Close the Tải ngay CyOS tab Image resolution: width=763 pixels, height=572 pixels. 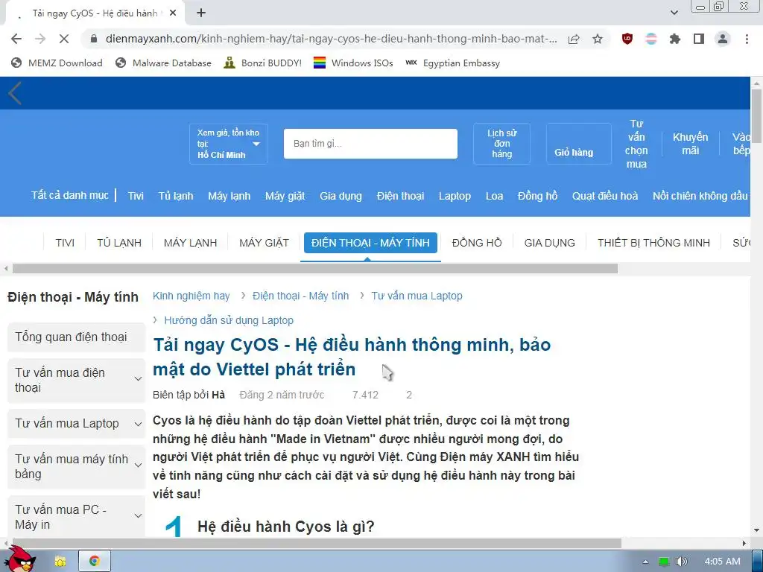173,13
